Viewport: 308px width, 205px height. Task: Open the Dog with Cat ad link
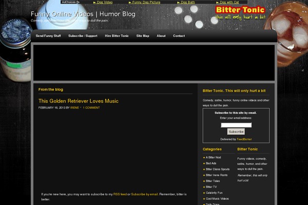click(227, 2)
